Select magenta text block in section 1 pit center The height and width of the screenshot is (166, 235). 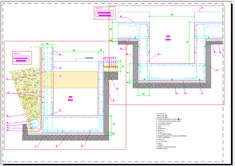pos(70,98)
